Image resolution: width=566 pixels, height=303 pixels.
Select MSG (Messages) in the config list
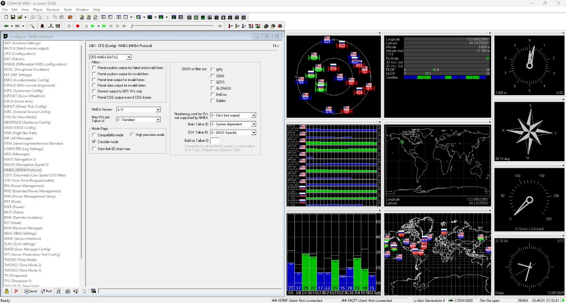click(x=22, y=154)
